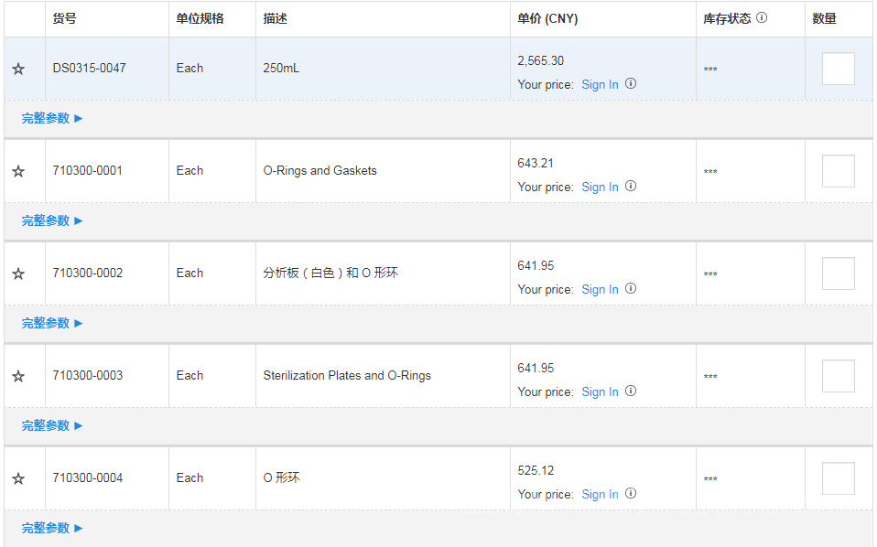Click price info icon for 710300-0004
877x547 pixels.
631,493
